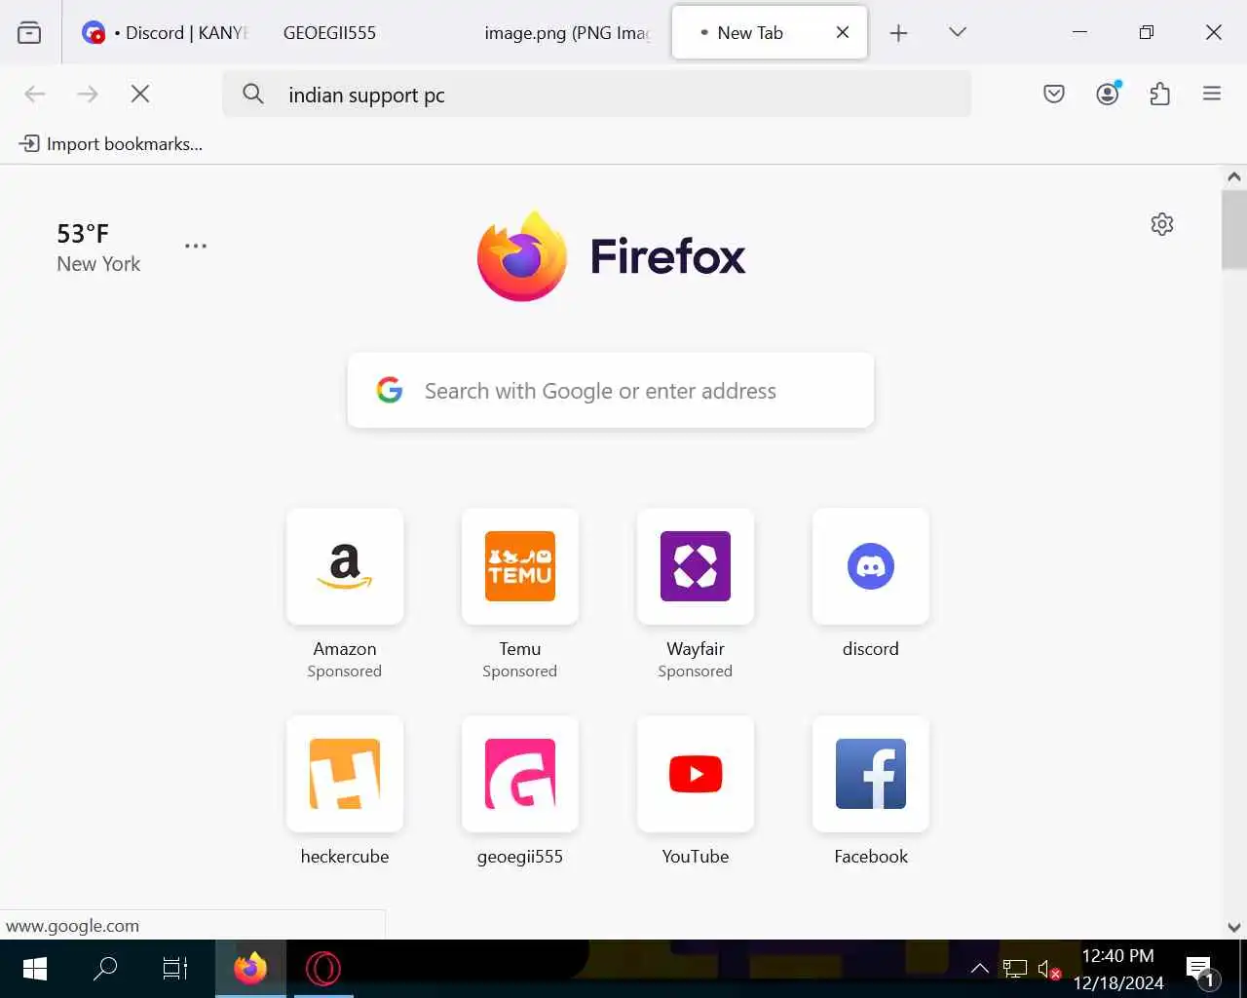The height and width of the screenshot is (998, 1247).
Task: Open the muted volume tray icon
Action: [x=1049, y=969]
